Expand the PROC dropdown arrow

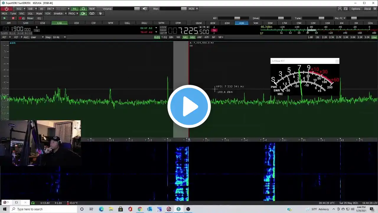click(x=77, y=14)
